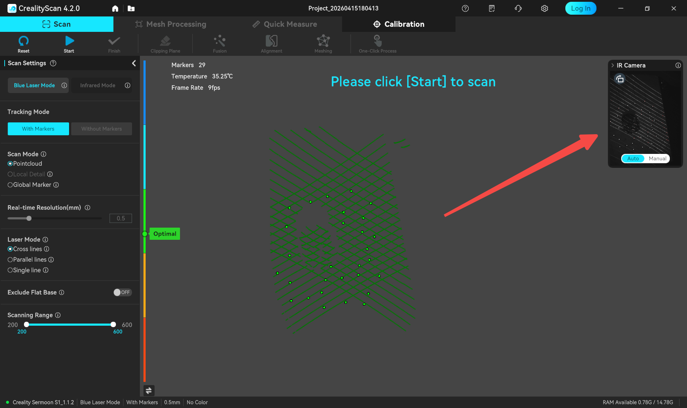Collapse the Scan Settings panel
This screenshot has height=408, width=687.
click(134, 63)
